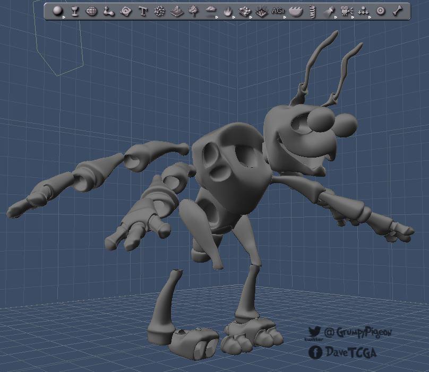Insert a vertex object with wireframe globe icon
Viewport: 429px width, 372px height.
(x=91, y=12)
